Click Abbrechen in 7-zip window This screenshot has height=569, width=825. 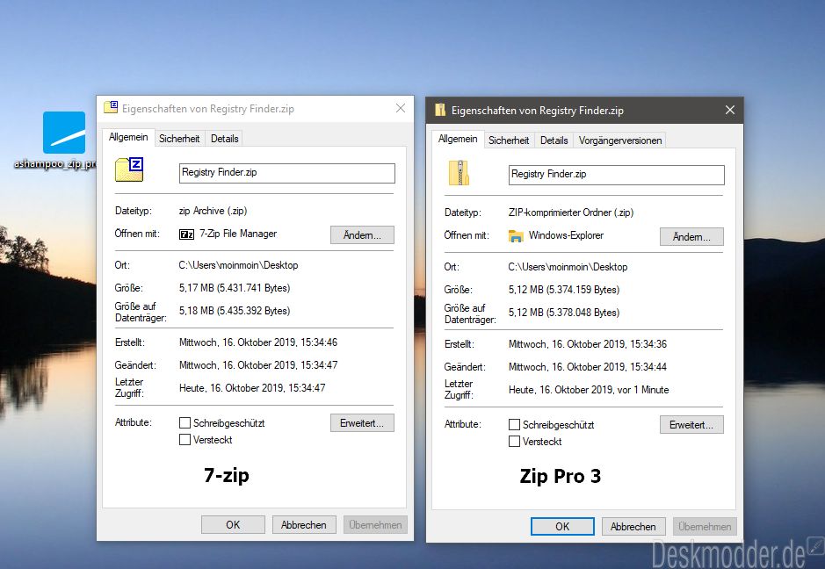point(304,525)
